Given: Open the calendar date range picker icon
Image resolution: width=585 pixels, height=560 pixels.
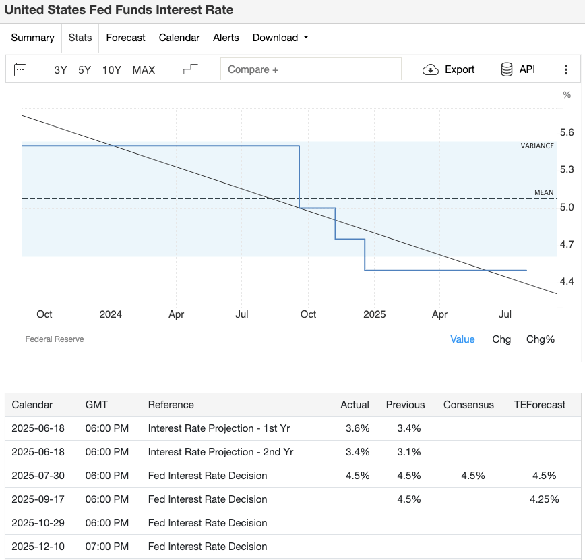Looking at the screenshot, I should [x=21, y=69].
